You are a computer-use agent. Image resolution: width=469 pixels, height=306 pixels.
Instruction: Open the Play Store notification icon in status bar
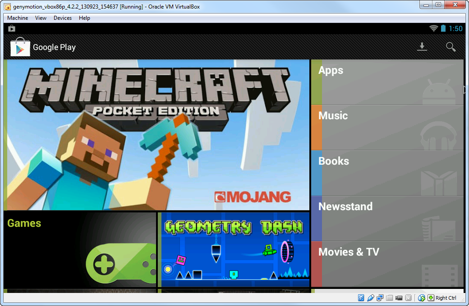[12, 28]
